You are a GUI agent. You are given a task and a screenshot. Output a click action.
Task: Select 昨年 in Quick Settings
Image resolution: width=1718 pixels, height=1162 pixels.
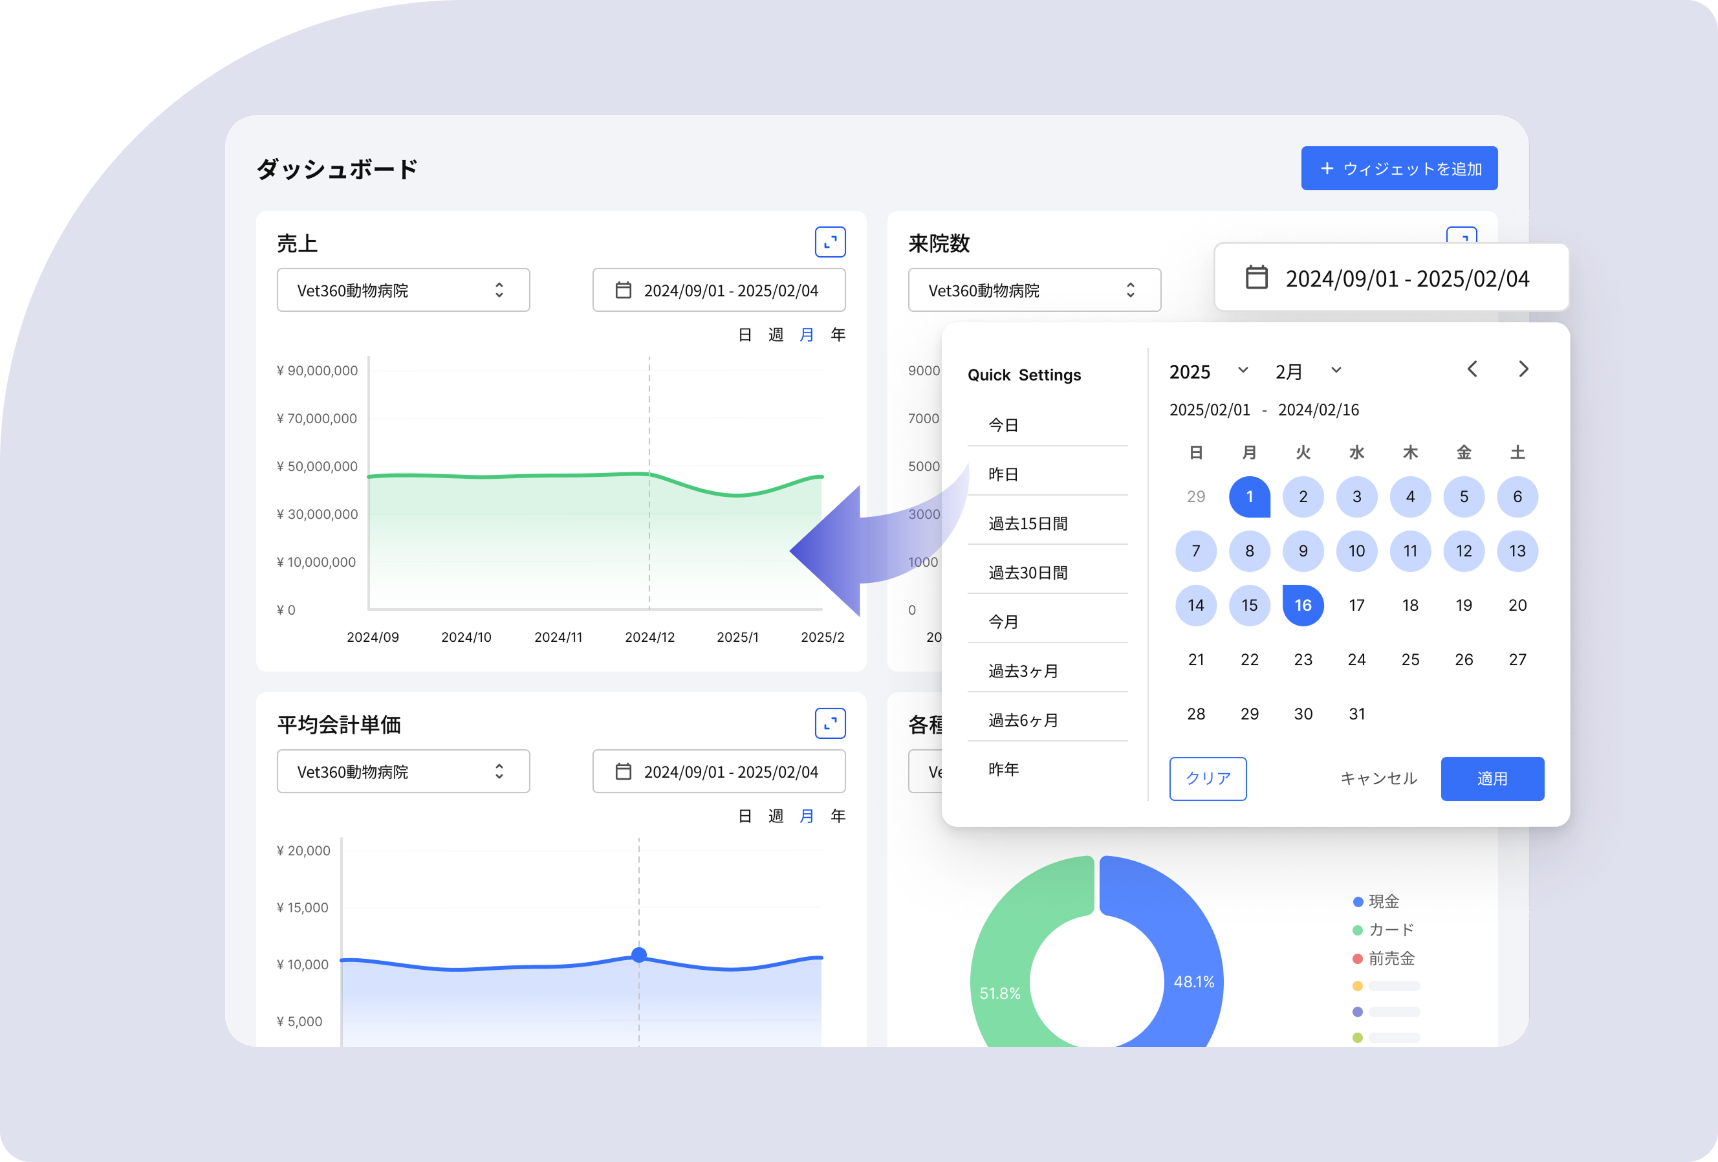click(1047, 769)
